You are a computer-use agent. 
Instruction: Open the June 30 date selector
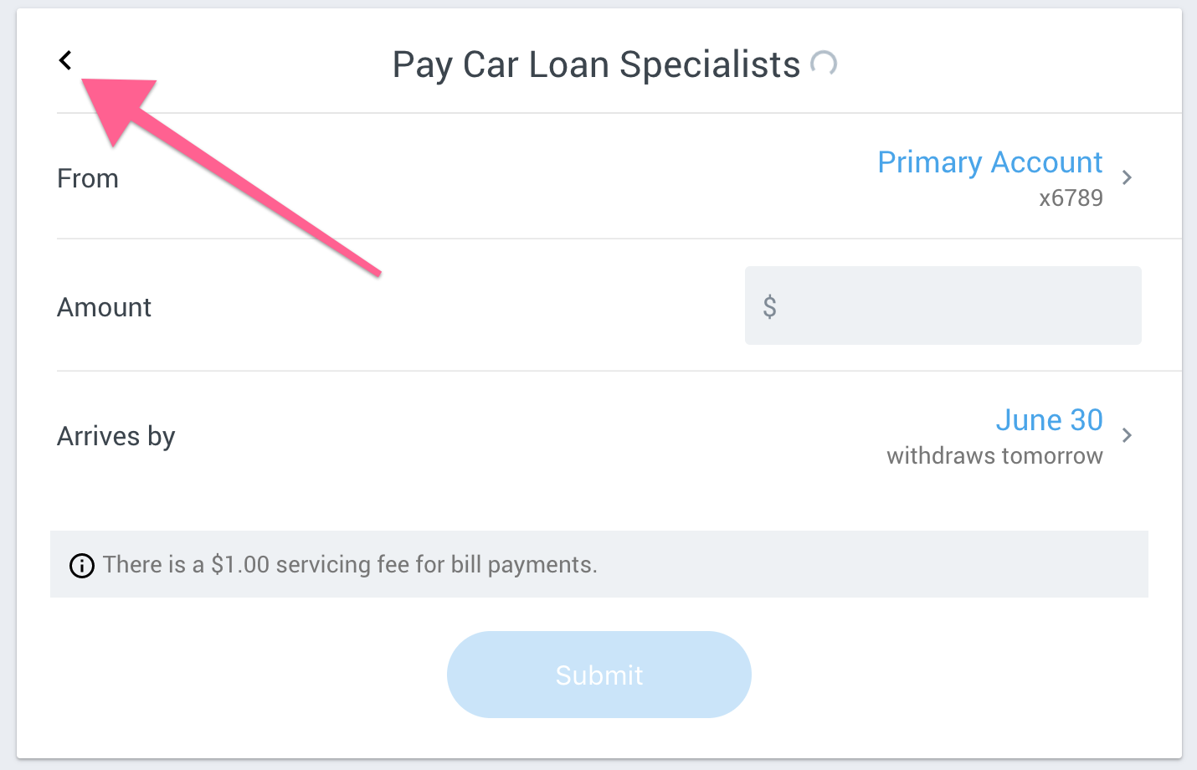(1049, 420)
